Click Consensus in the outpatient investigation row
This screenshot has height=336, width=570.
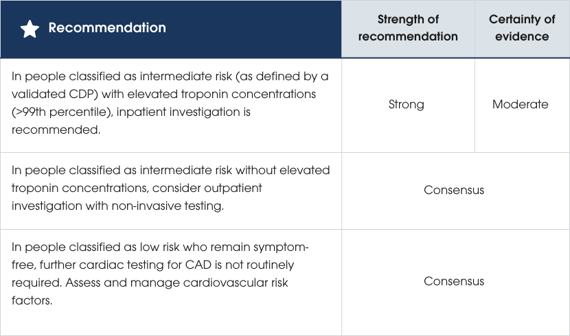(x=454, y=190)
